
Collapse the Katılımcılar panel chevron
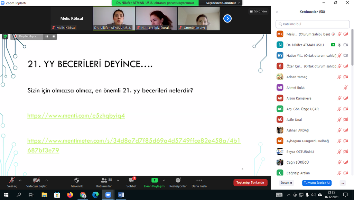pos(277,12)
